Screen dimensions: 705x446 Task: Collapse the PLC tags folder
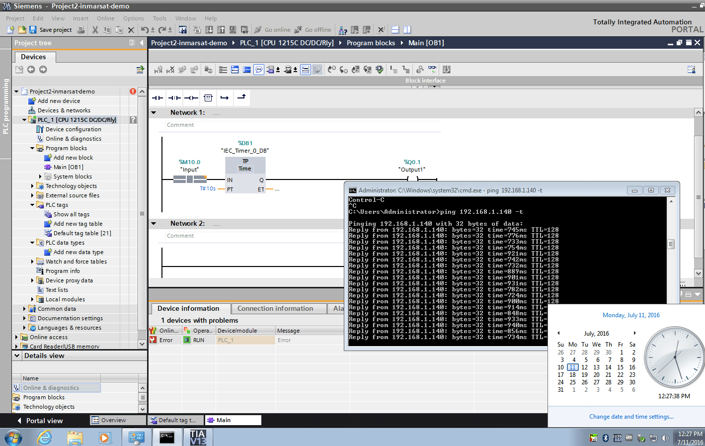(x=32, y=205)
